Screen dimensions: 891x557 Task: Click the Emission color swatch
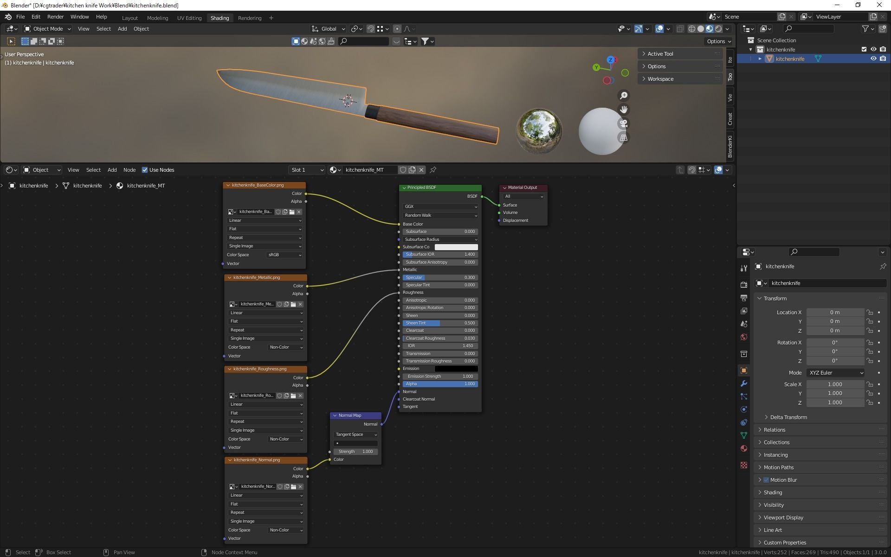[x=456, y=369]
